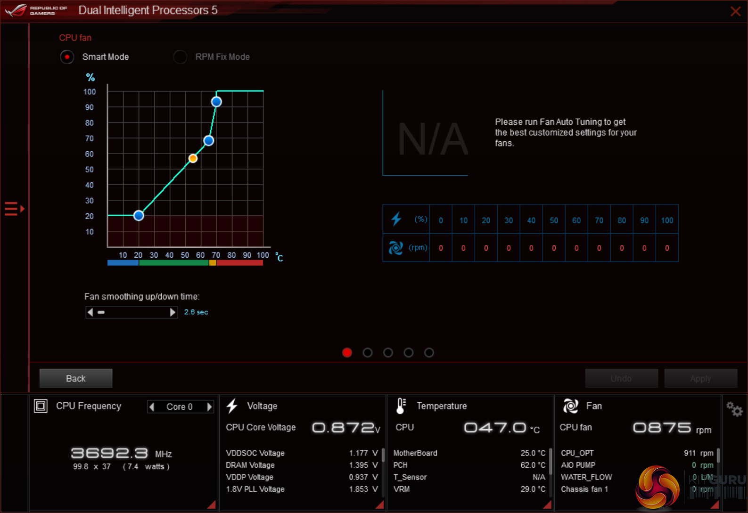Click the "Chassis fan 1" row
Screen dimensions: 748x513
[x=637, y=489]
